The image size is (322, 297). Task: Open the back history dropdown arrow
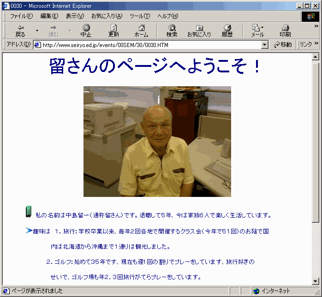pos(37,31)
